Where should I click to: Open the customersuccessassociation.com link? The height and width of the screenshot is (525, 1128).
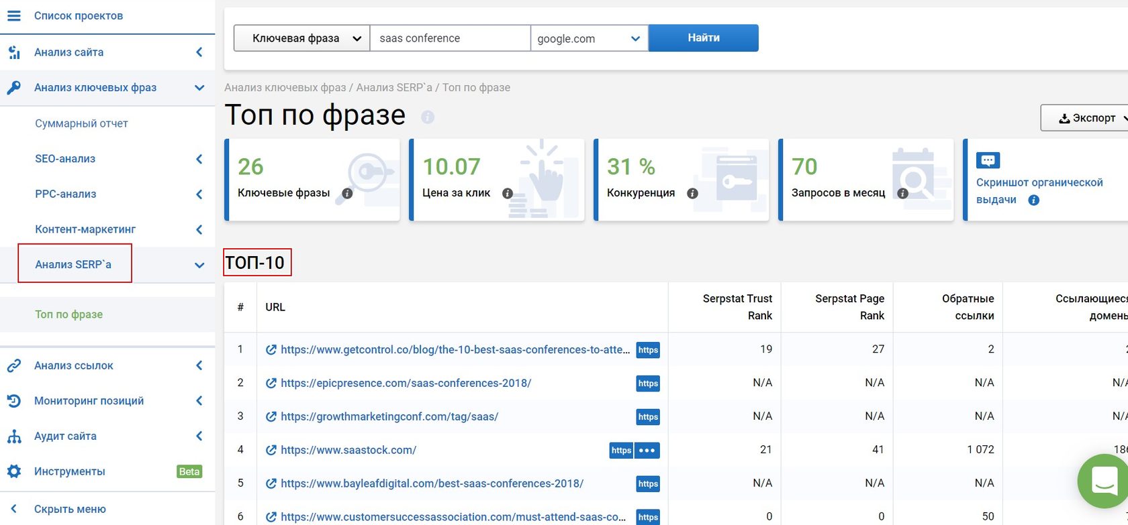(x=453, y=517)
